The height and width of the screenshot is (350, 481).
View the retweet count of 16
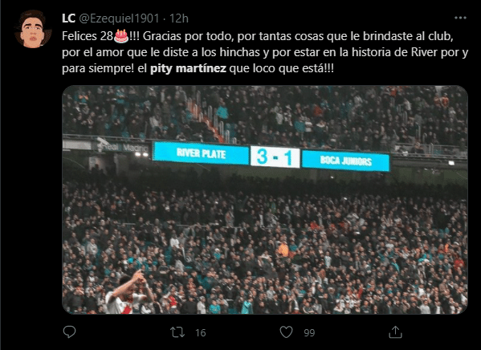pyautogui.click(x=200, y=333)
